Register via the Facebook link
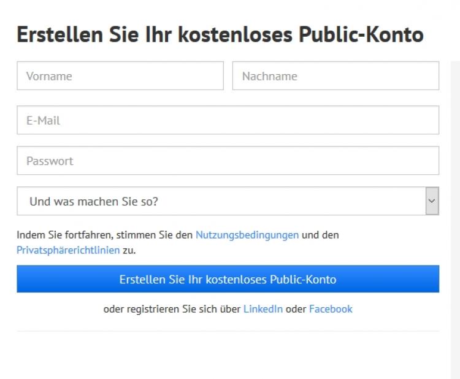 point(331,309)
